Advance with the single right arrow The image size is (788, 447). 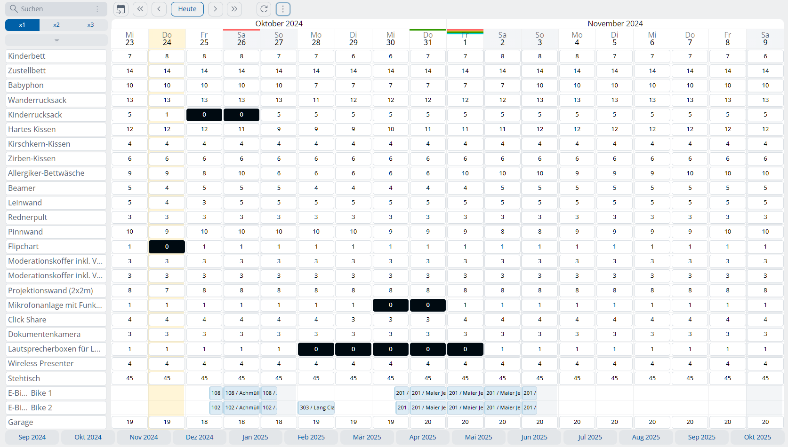[x=216, y=9]
